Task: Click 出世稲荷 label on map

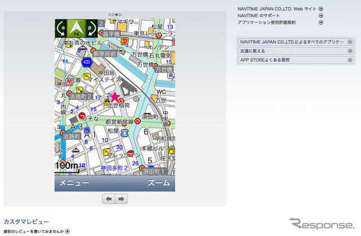Action: pos(118,105)
